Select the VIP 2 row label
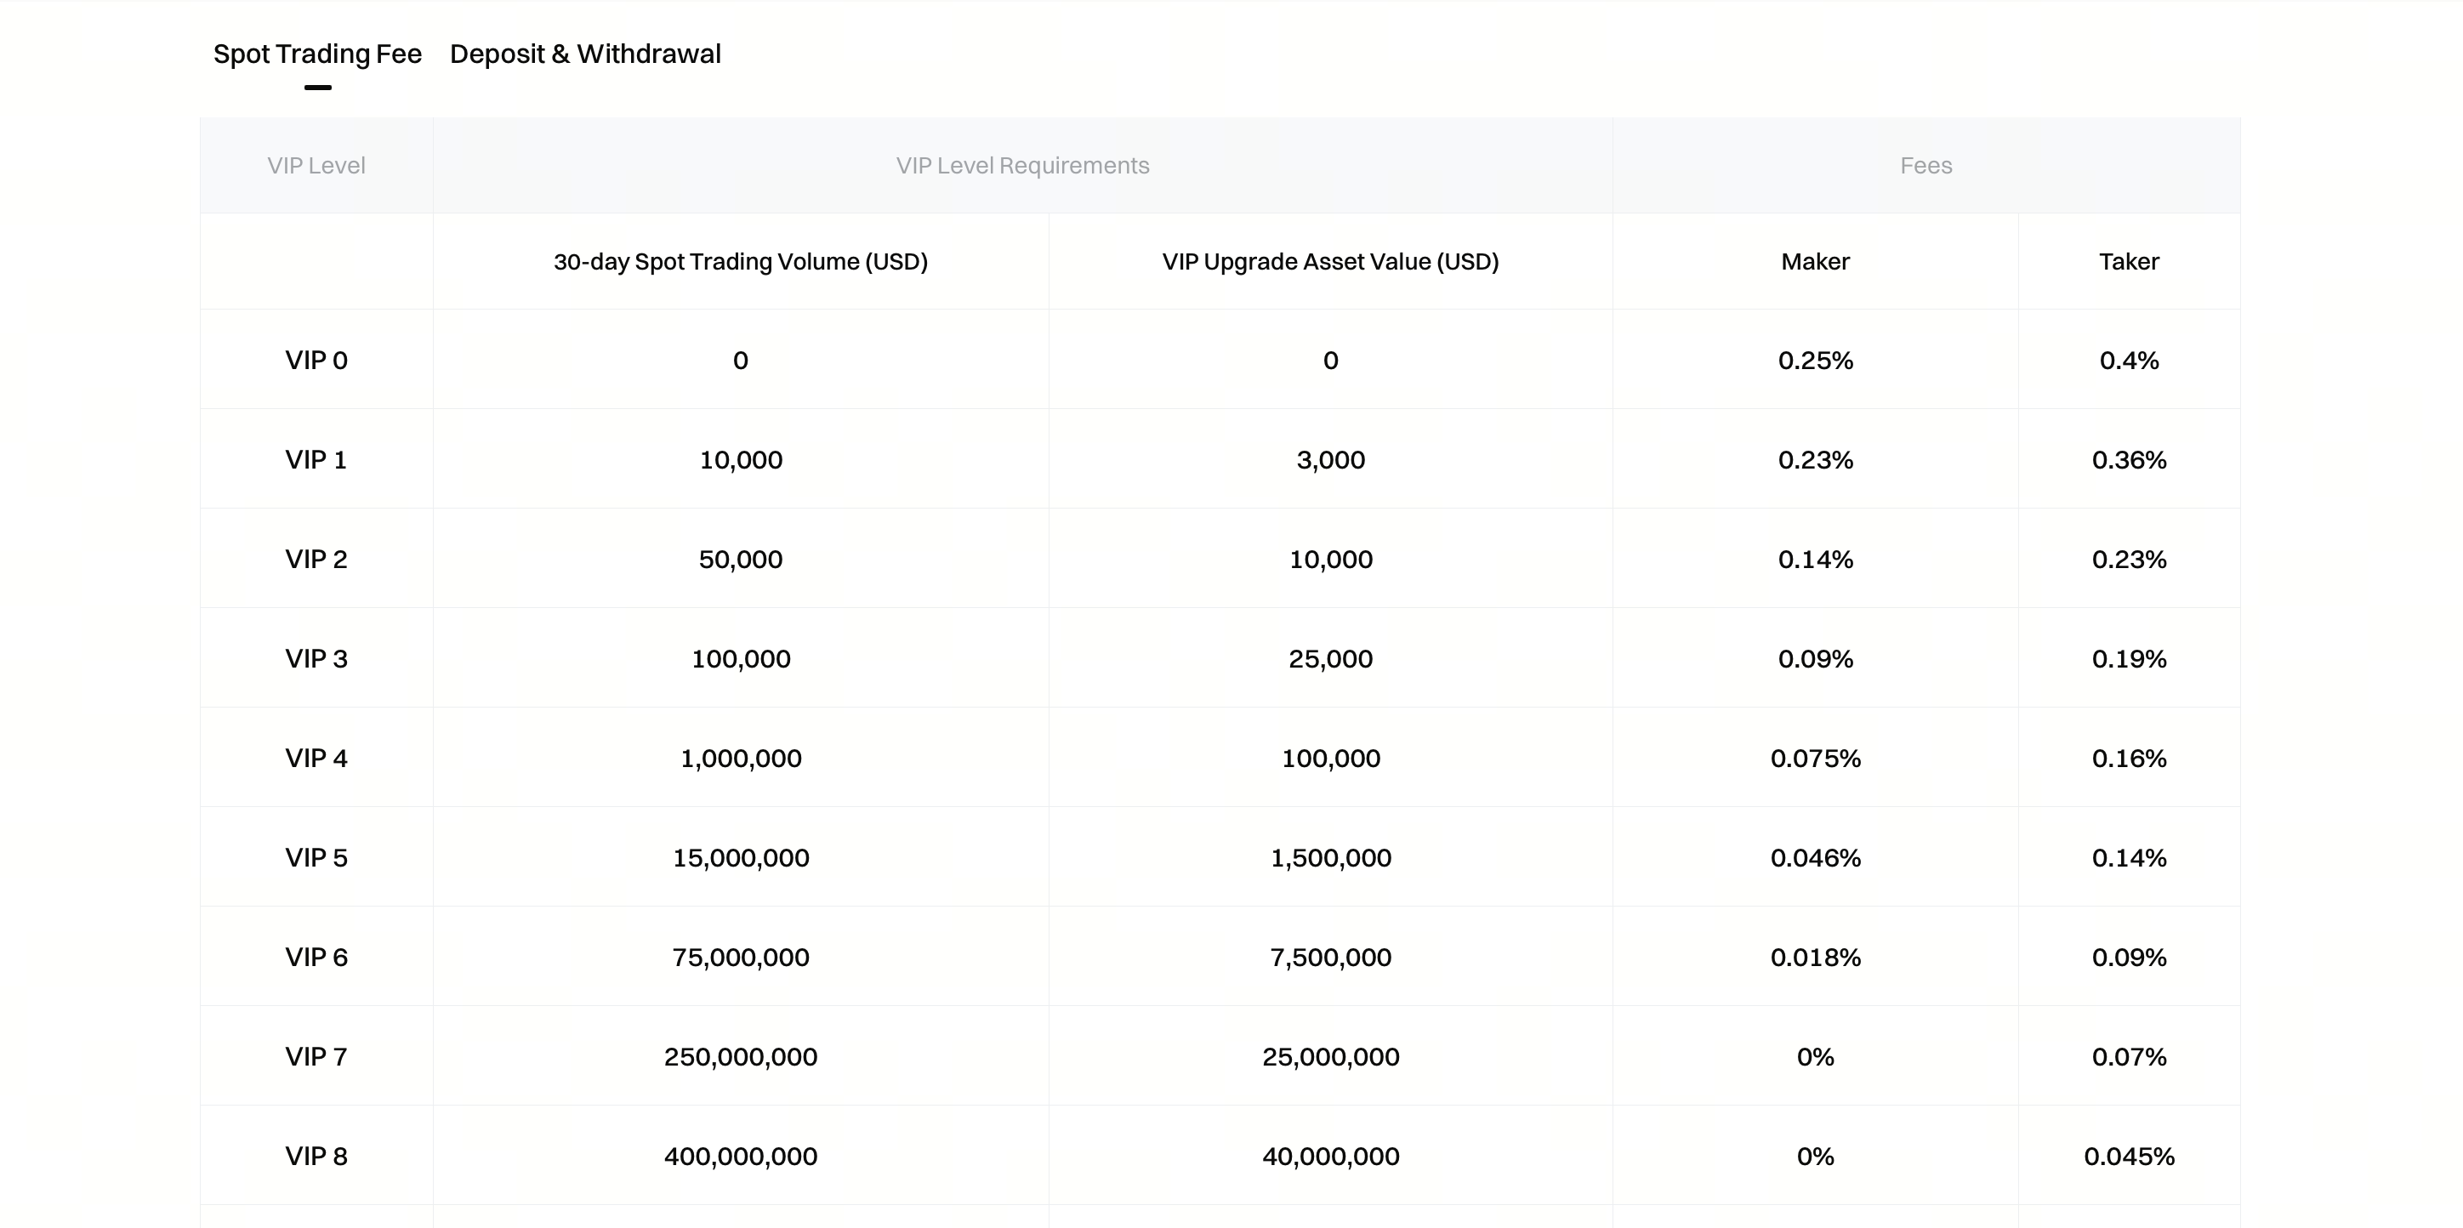Viewport: 2463px width, 1228px height. point(316,560)
